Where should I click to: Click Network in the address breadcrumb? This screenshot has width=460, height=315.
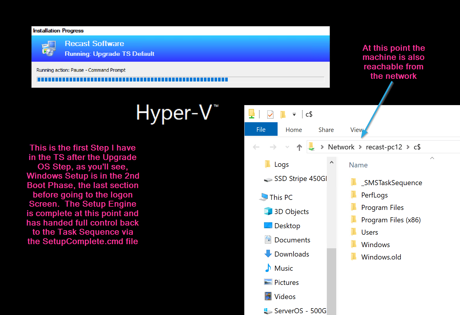[341, 147]
